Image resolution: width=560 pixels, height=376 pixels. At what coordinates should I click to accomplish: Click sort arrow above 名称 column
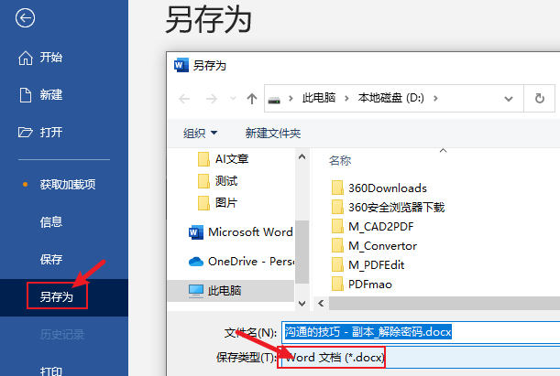point(443,151)
